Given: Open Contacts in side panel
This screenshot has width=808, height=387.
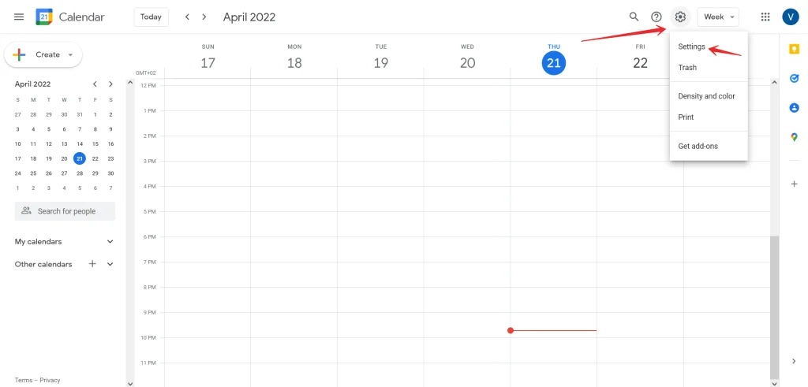Looking at the screenshot, I should click(x=794, y=107).
